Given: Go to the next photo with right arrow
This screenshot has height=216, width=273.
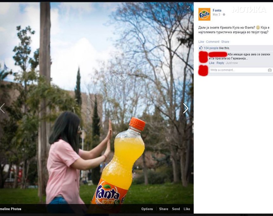Looking at the screenshot, I should point(186,108).
